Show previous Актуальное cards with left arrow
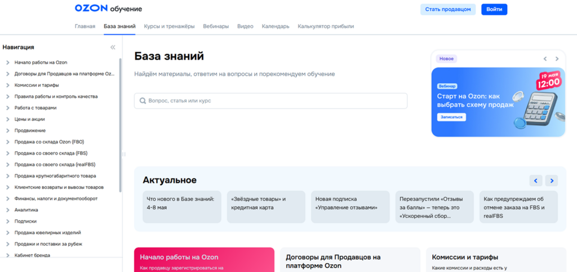 [536, 180]
